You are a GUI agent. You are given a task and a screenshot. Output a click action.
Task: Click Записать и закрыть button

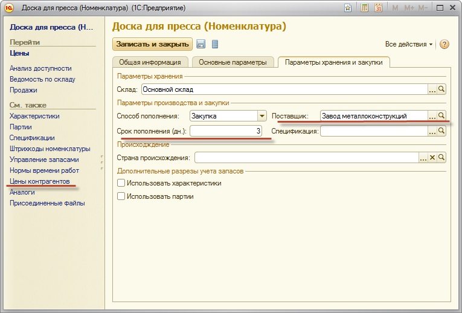point(152,44)
